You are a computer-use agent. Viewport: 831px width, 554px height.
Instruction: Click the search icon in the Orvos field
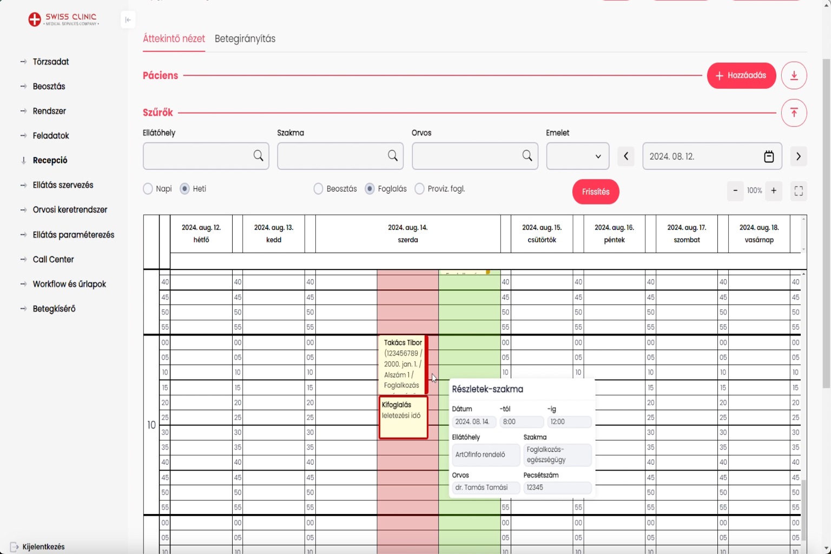click(x=527, y=156)
